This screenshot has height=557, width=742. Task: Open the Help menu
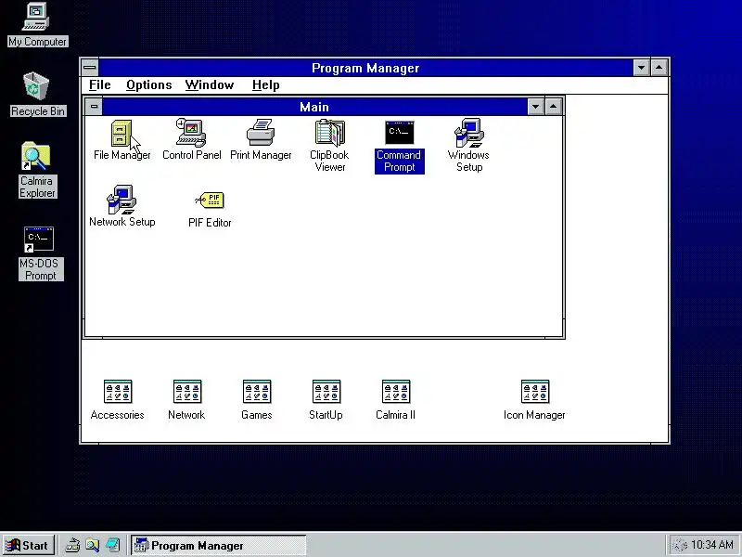tap(266, 85)
